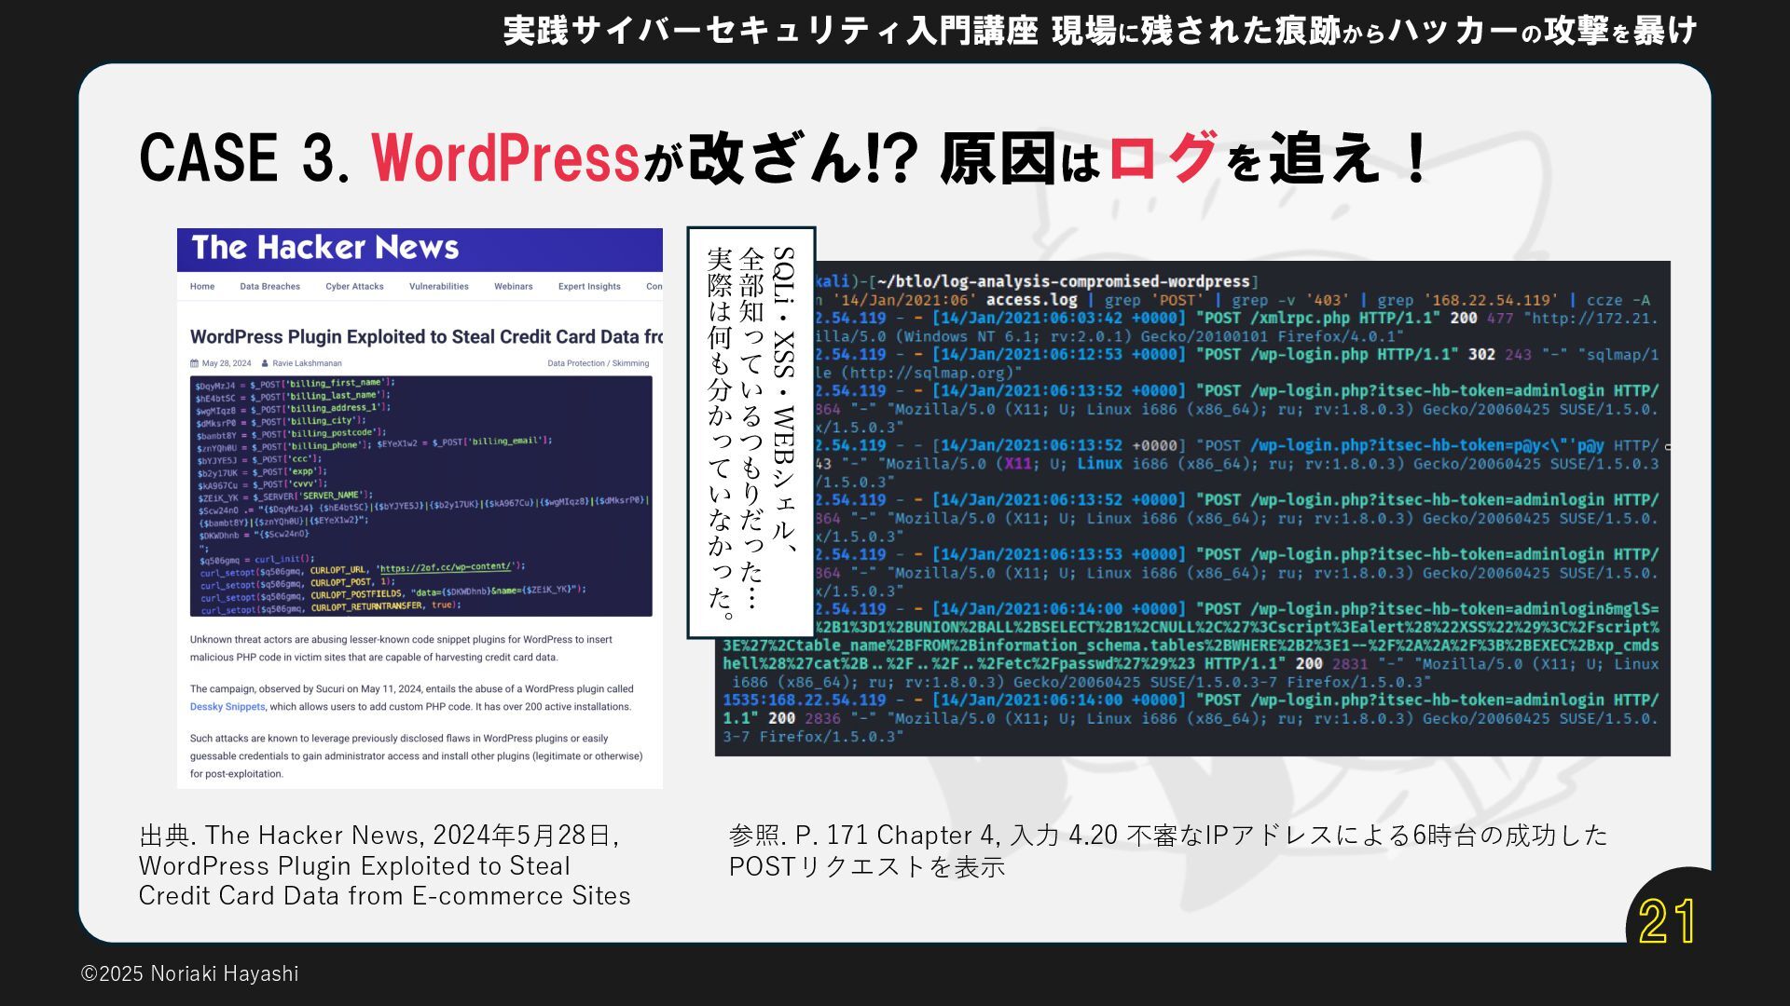Click the PHP code snippet image
Viewport: 1790px width, 1006px height.
(420, 496)
